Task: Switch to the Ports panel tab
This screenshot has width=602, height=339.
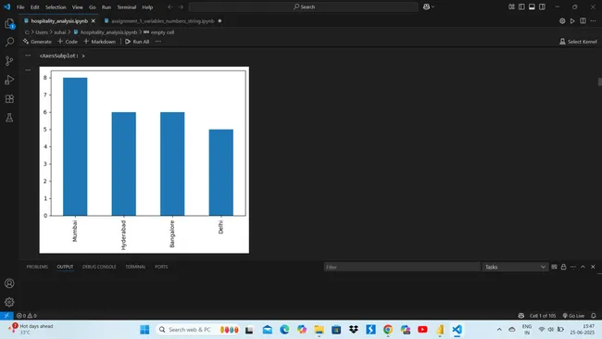Action: tap(161, 267)
